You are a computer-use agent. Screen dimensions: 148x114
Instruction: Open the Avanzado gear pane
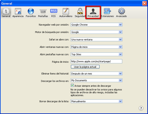122,12
